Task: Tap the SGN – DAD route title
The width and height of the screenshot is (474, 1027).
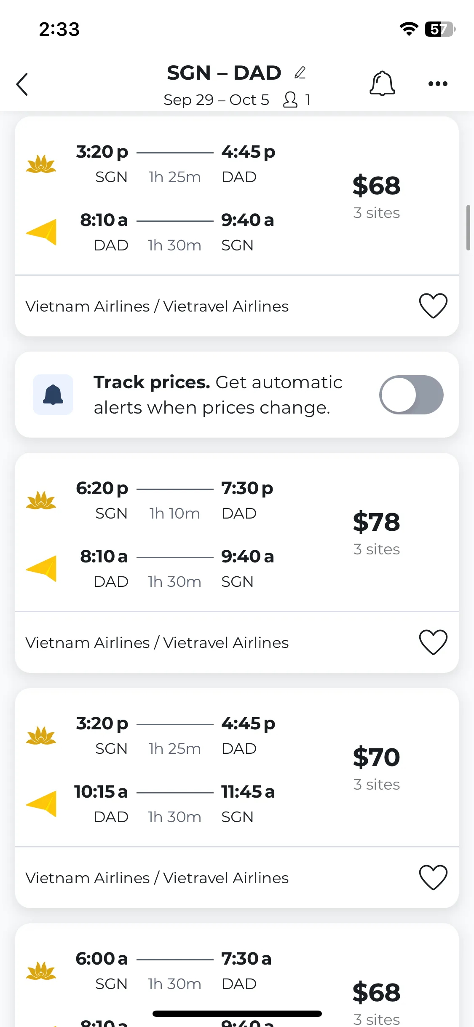Action: (x=224, y=73)
